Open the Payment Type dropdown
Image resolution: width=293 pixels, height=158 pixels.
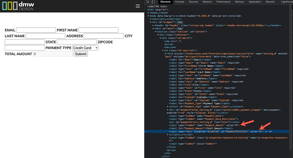point(85,48)
